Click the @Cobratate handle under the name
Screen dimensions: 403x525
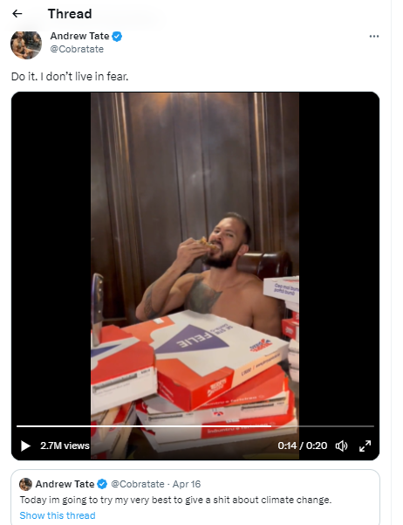pos(77,49)
